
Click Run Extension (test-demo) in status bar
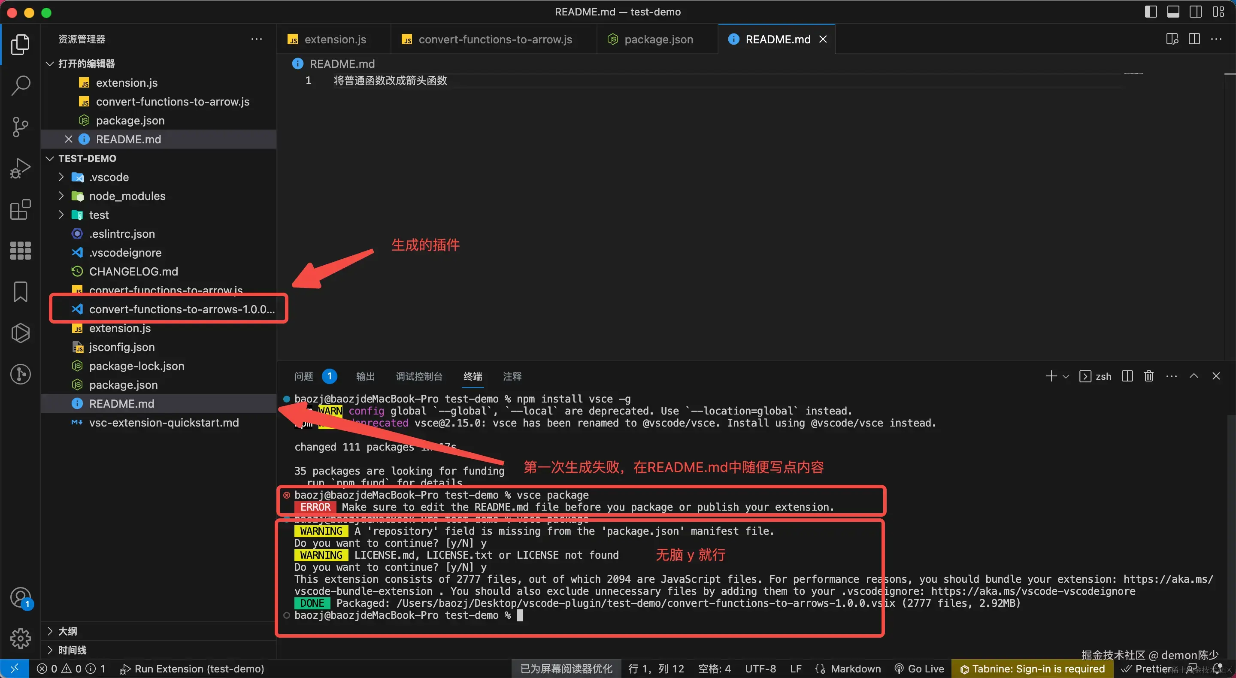coord(192,669)
